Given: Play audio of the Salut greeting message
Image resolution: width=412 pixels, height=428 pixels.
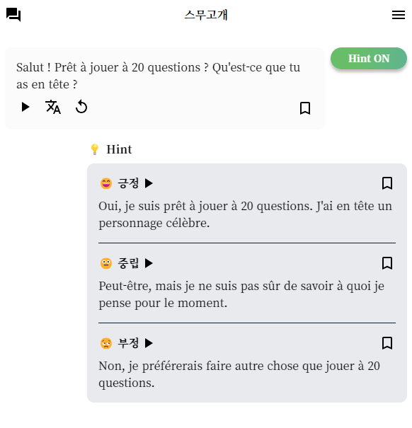Looking at the screenshot, I should coord(25,107).
